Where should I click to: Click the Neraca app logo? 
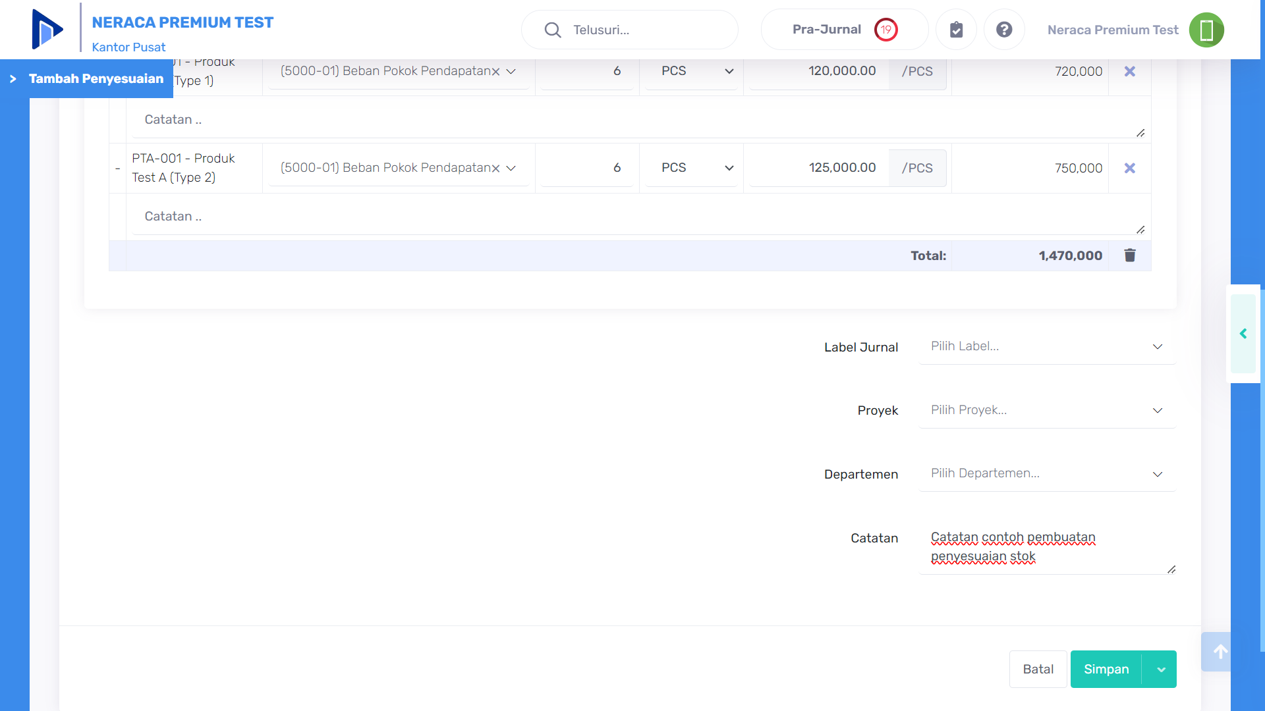click(47, 30)
